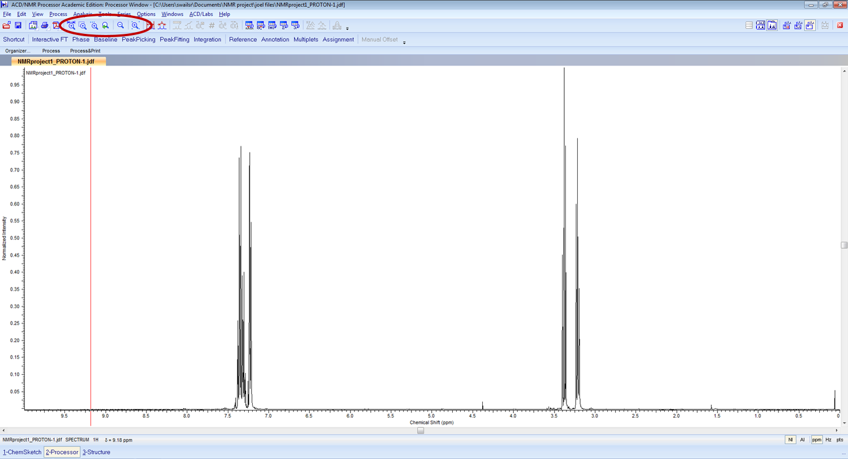This screenshot has width=848, height=459.
Task: Toggle the ppm axis units button
Action: 816,440
